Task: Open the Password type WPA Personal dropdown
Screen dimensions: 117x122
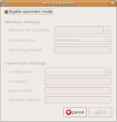Action: [x=83, y=40]
